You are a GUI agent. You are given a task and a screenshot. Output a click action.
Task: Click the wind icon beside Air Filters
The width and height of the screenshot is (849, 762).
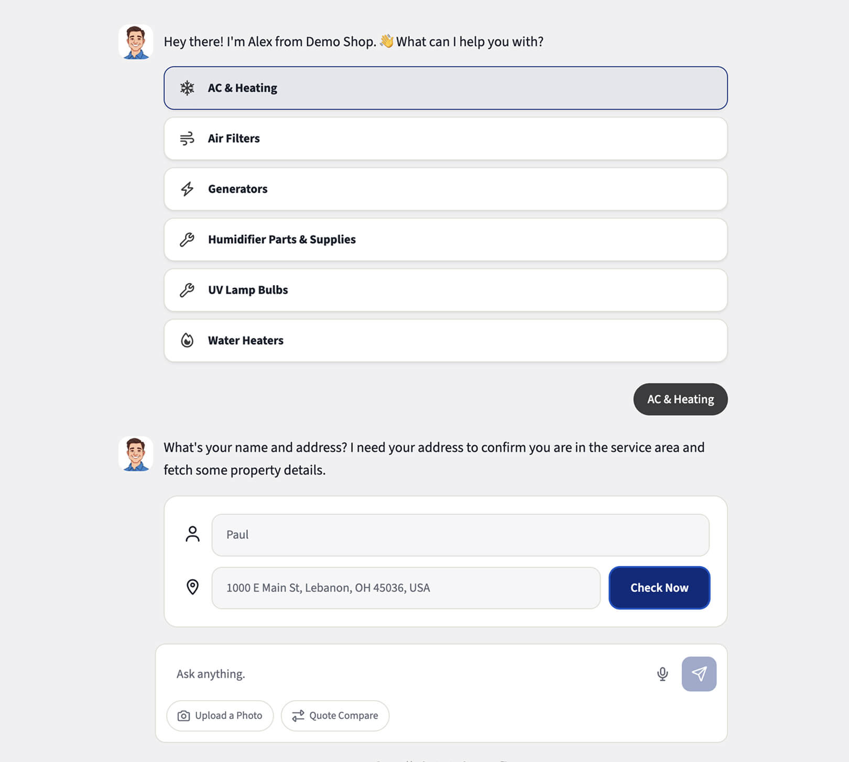(187, 138)
